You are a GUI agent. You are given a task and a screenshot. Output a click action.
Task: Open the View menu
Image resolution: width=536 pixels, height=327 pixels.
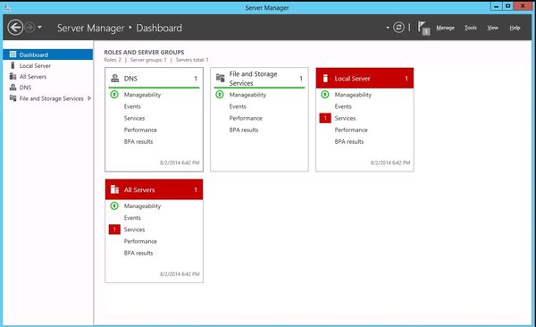[x=492, y=28]
